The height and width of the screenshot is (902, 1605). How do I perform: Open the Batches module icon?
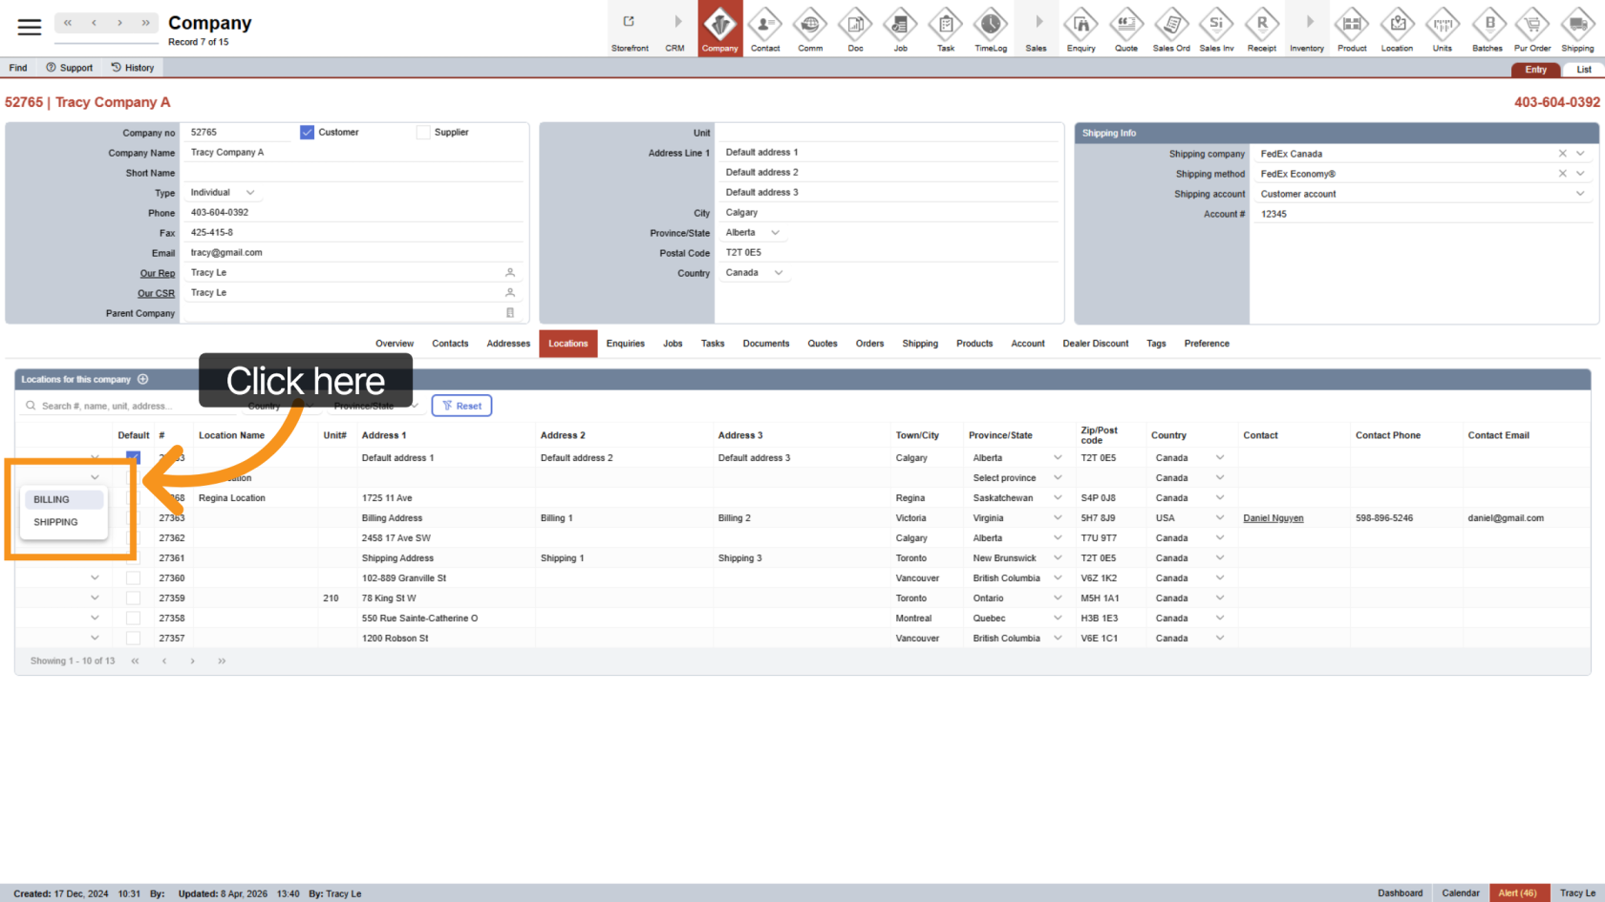click(1487, 29)
